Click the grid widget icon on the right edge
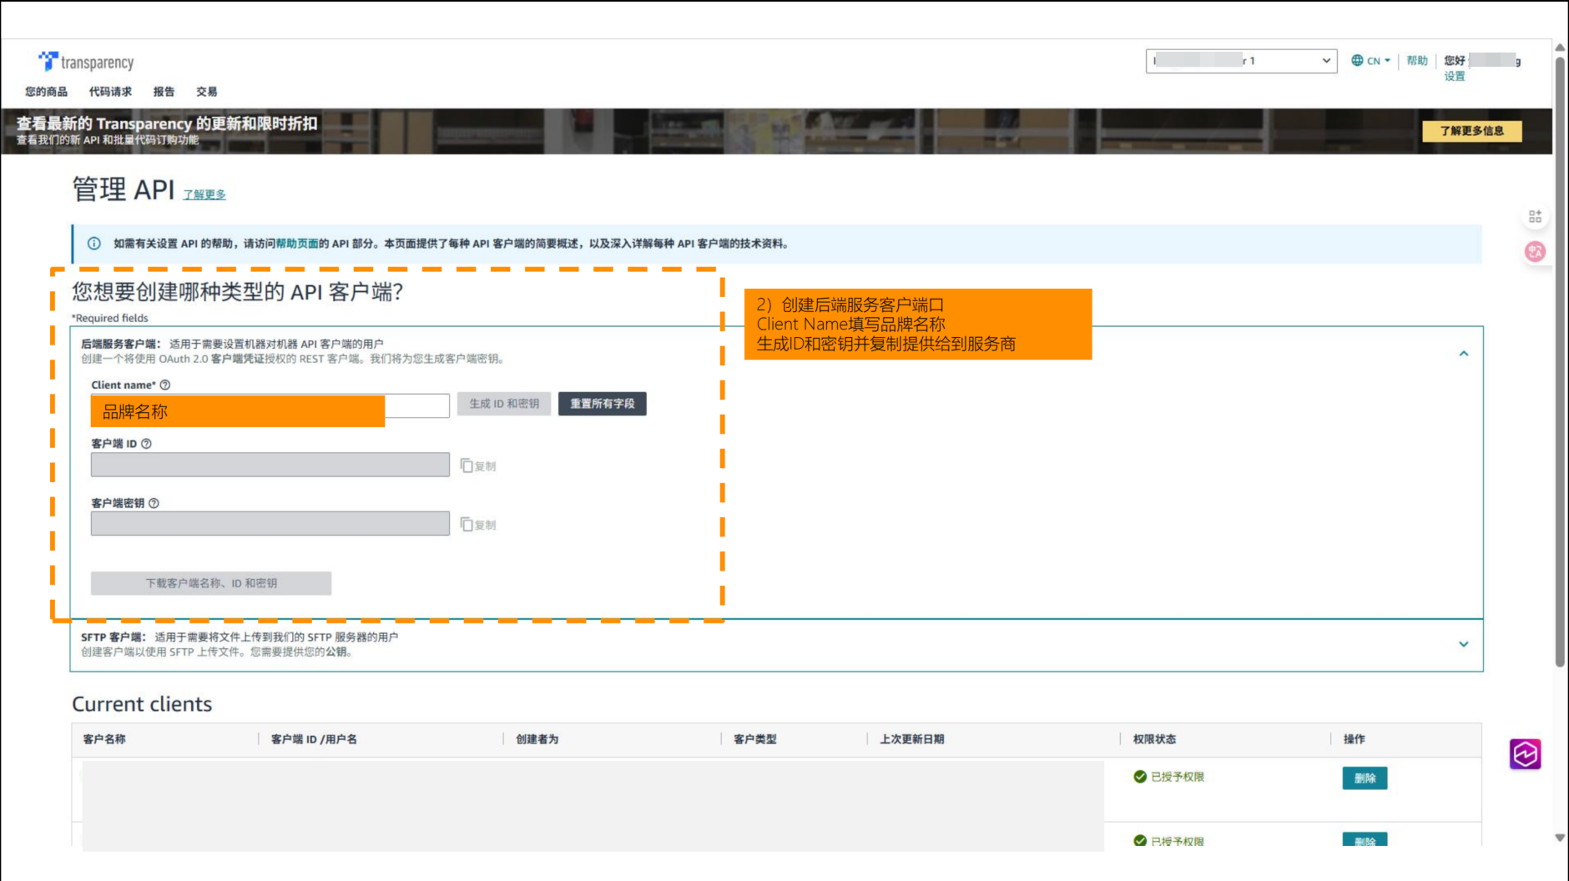The height and width of the screenshot is (881, 1569). pos(1535,217)
